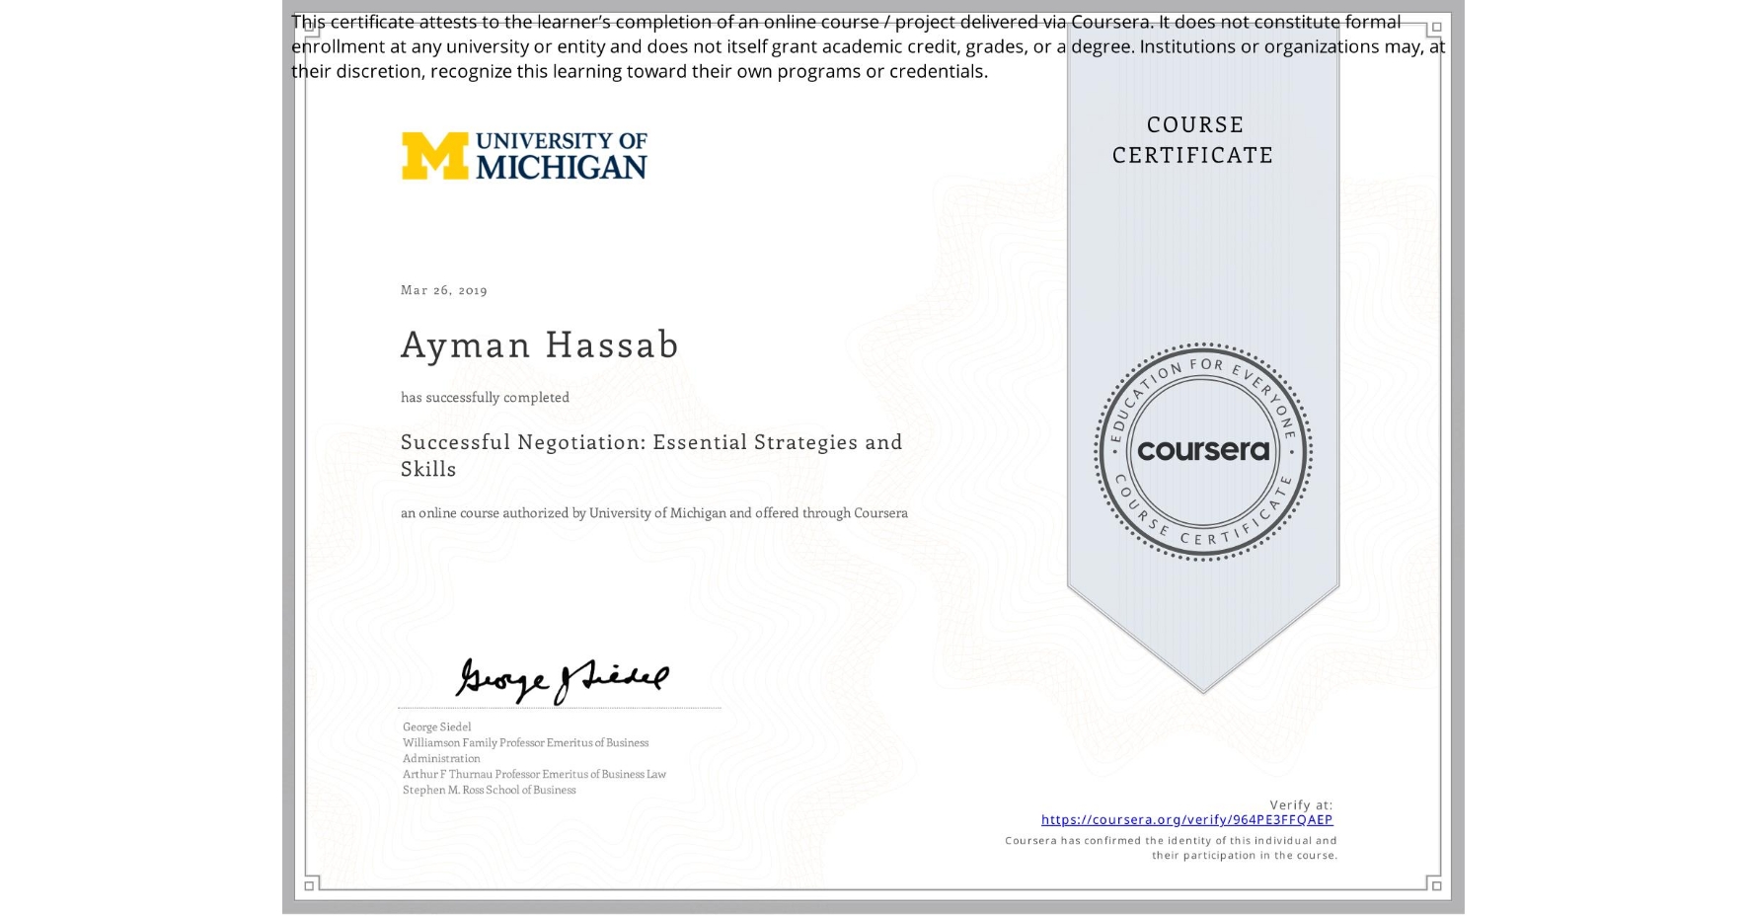Click the Coursera course certificate seal

coord(1202,452)
